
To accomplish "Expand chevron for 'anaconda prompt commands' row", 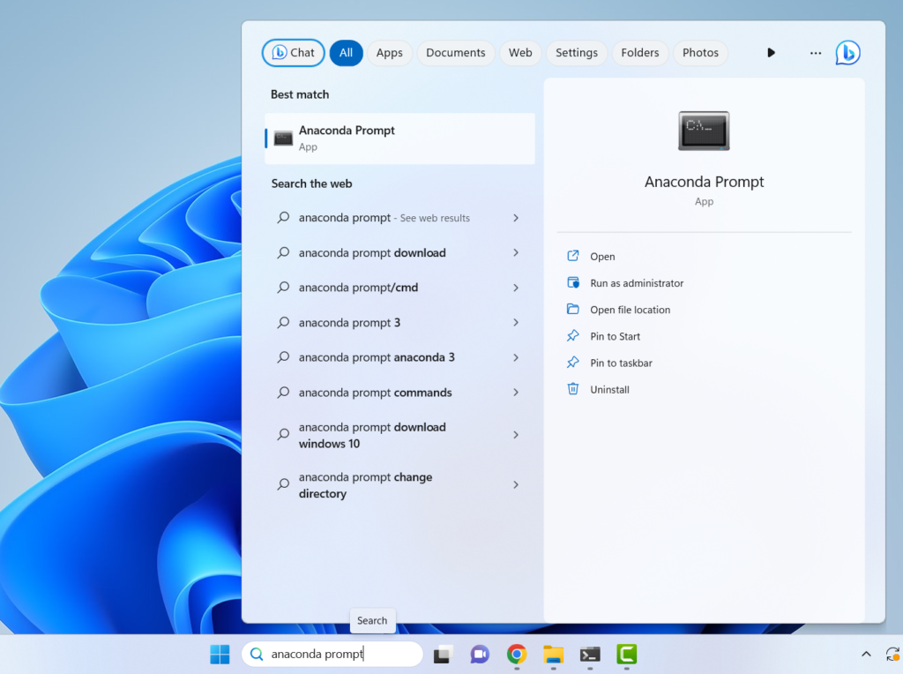I will pyautogui.click(x=515, y=393).
